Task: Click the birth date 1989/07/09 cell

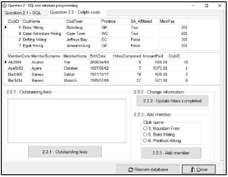Action: click(x=101, y=80)
